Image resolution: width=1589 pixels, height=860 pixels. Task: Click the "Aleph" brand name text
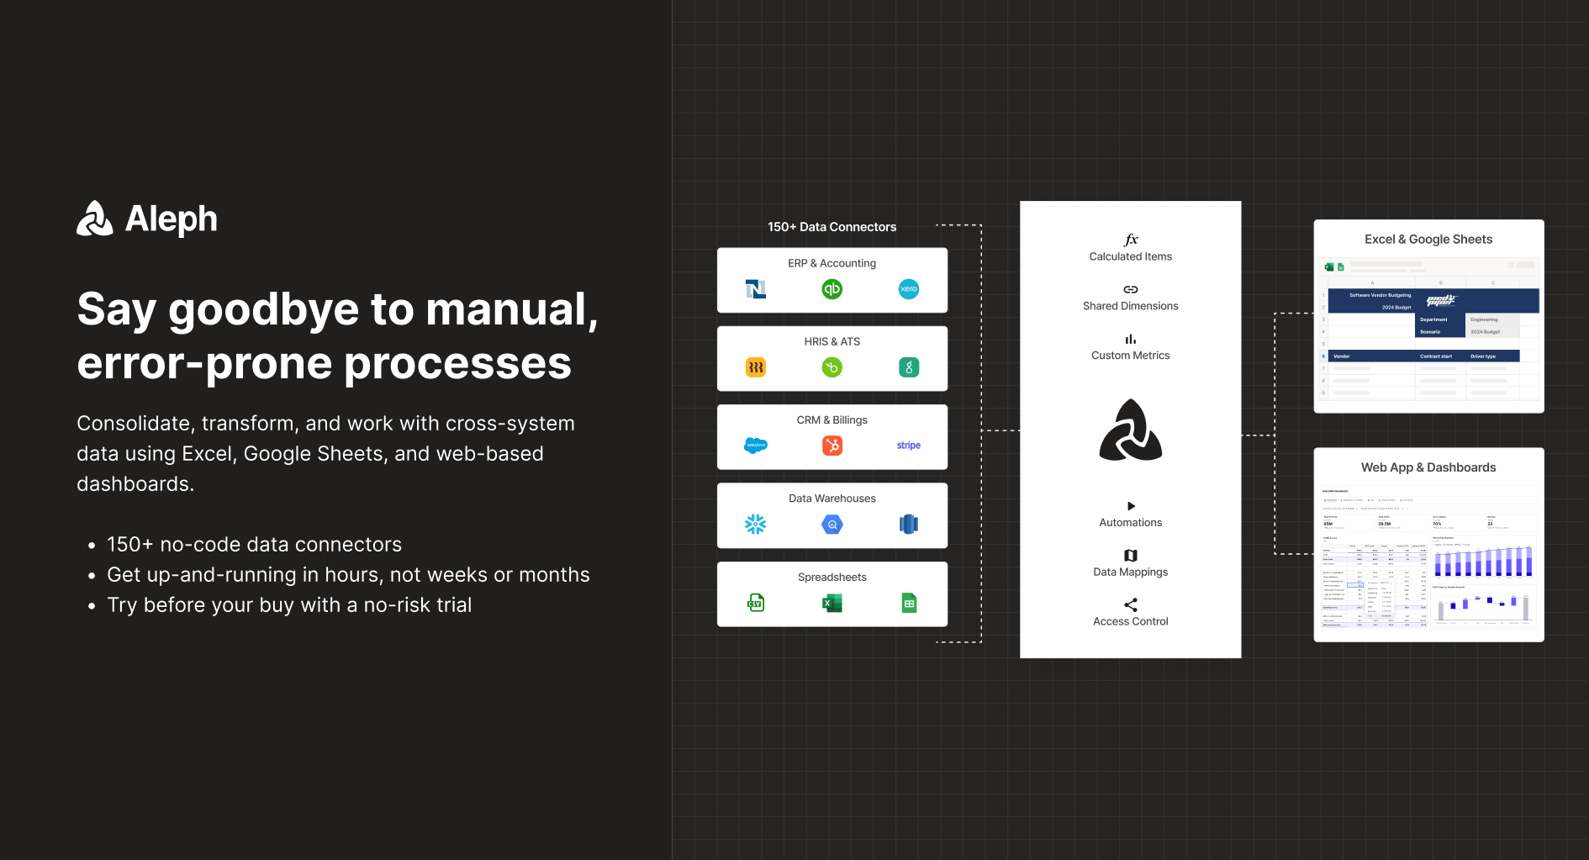[172, 219]
